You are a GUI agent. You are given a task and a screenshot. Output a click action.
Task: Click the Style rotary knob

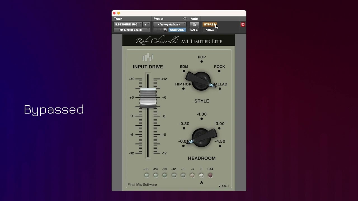tap(201, 81)
